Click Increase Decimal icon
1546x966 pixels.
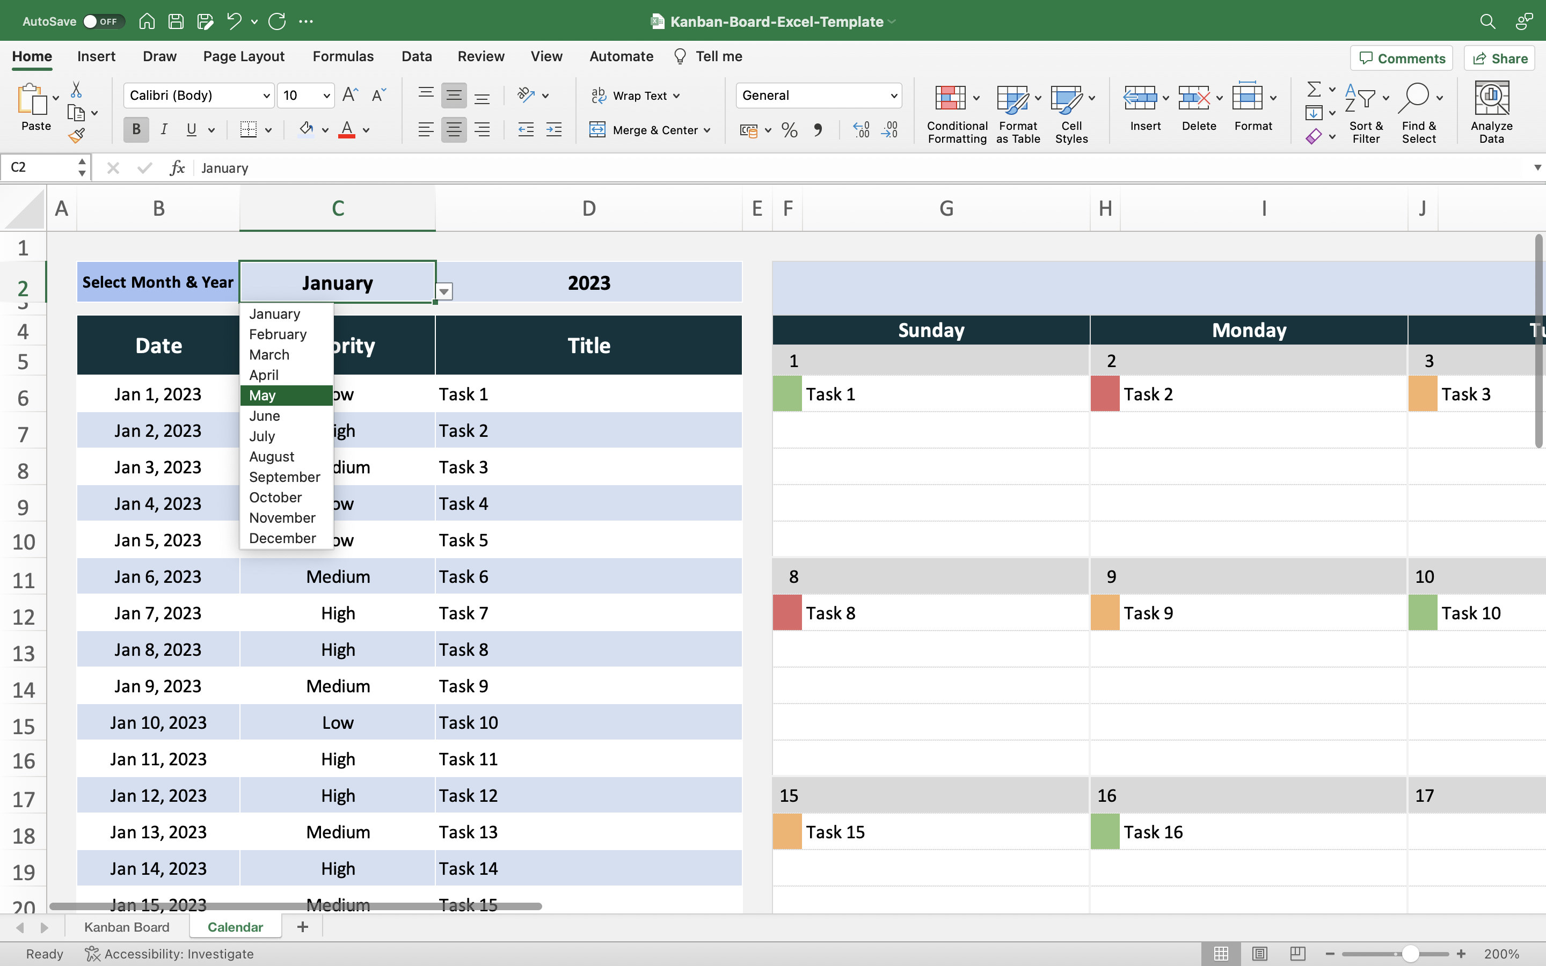point(860,130)
